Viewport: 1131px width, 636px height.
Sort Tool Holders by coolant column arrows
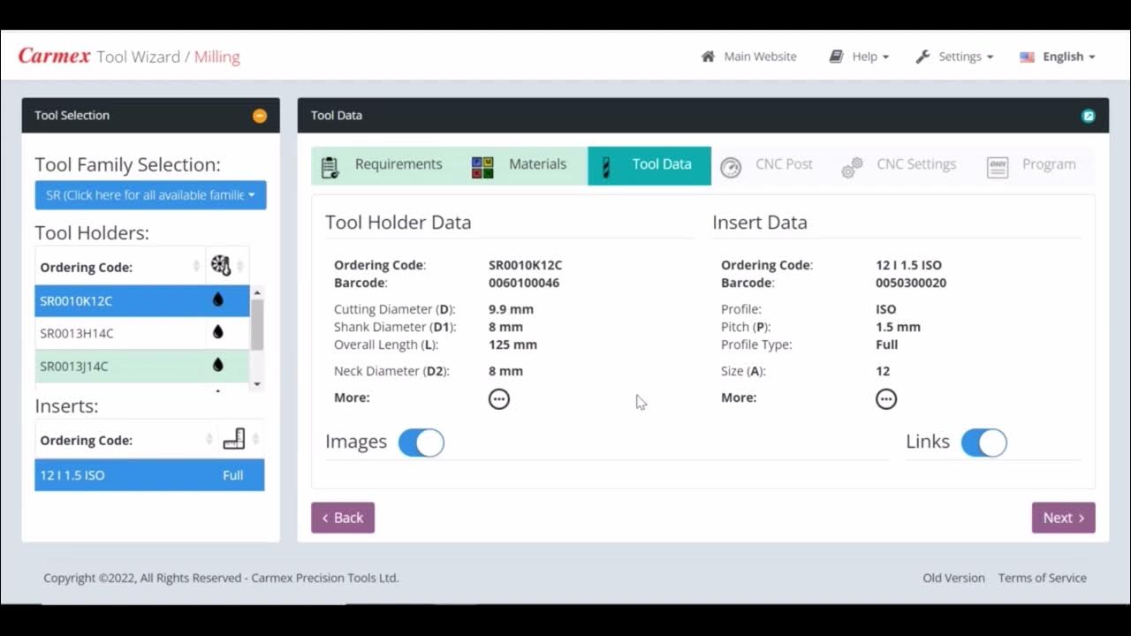(x=240, y=266)
